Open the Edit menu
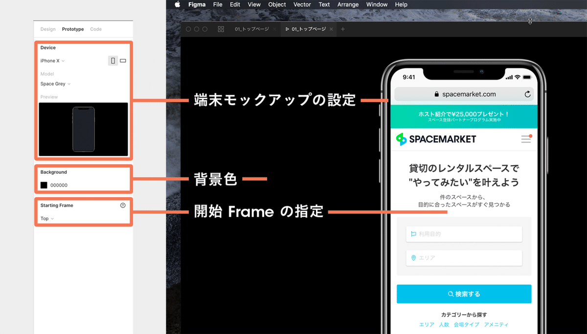 [x=235, y=4]
